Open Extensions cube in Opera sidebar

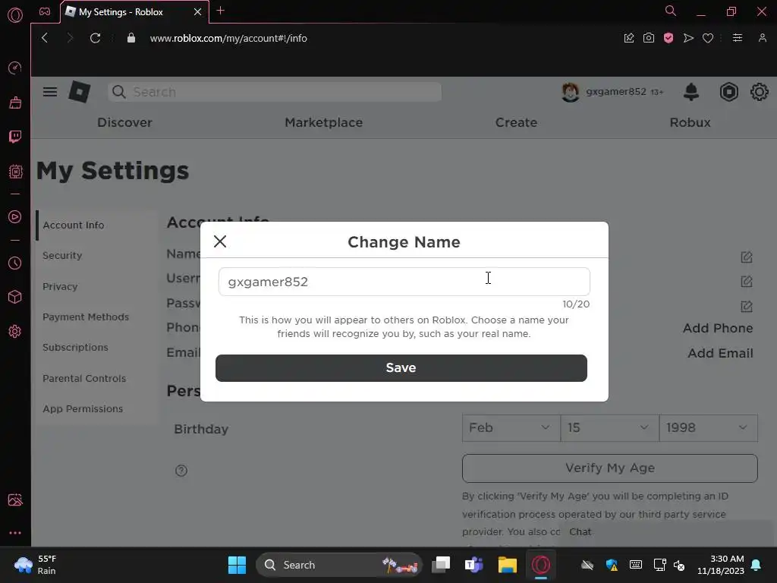15,297
